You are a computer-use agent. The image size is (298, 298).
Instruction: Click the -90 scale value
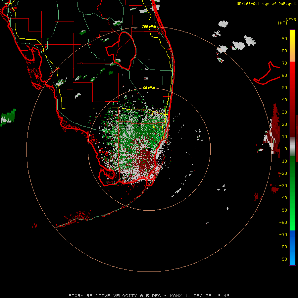point(283,259)
